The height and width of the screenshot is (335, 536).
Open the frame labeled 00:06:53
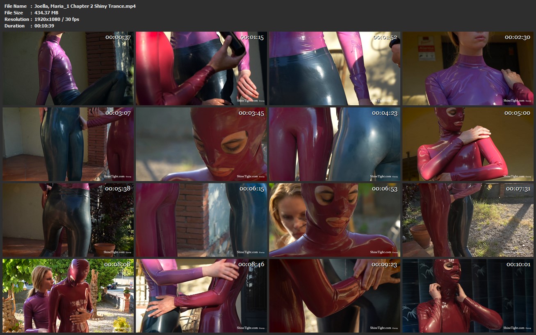(335, 220)
